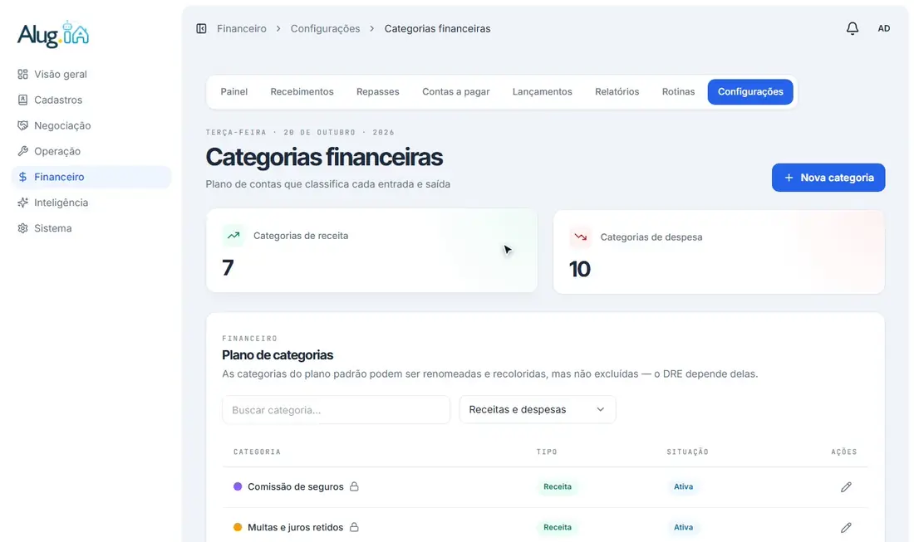Click the red falling trend icon
914x542 pixels.
coord(581,237)
